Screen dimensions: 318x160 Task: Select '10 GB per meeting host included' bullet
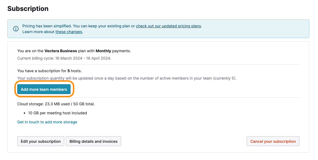(57, 113)
